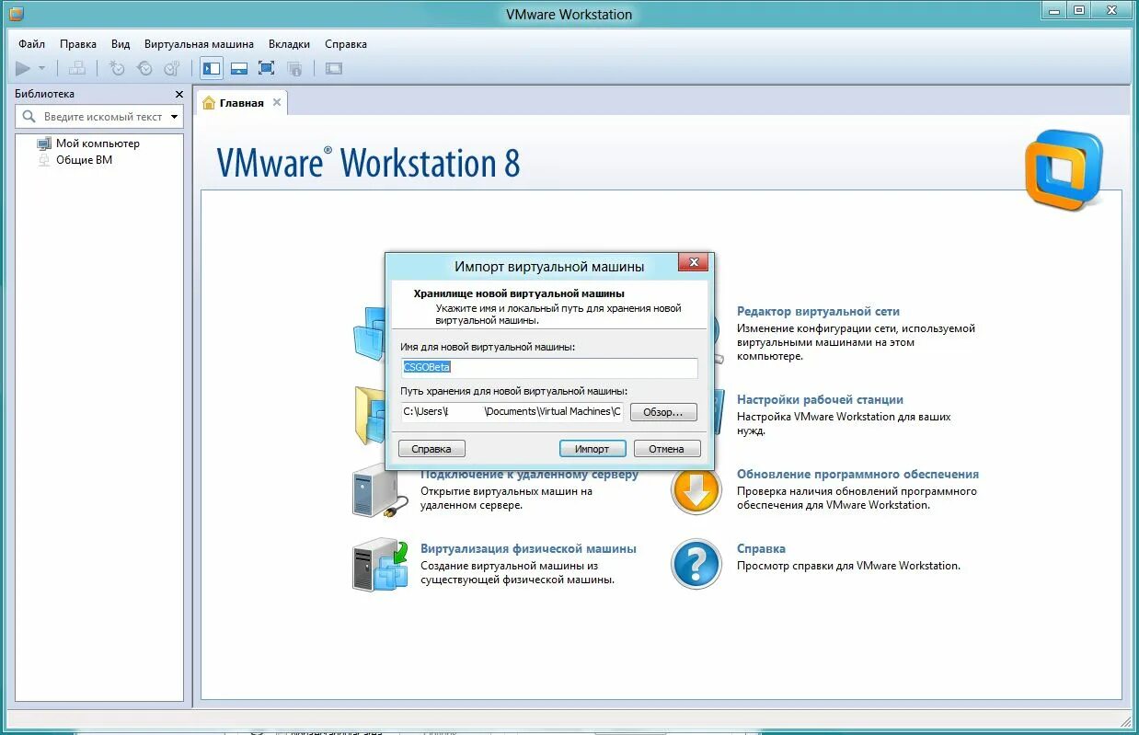Click the Unity mode toolbar icon
Screen dimensions: 1139x735
(294, 68)
